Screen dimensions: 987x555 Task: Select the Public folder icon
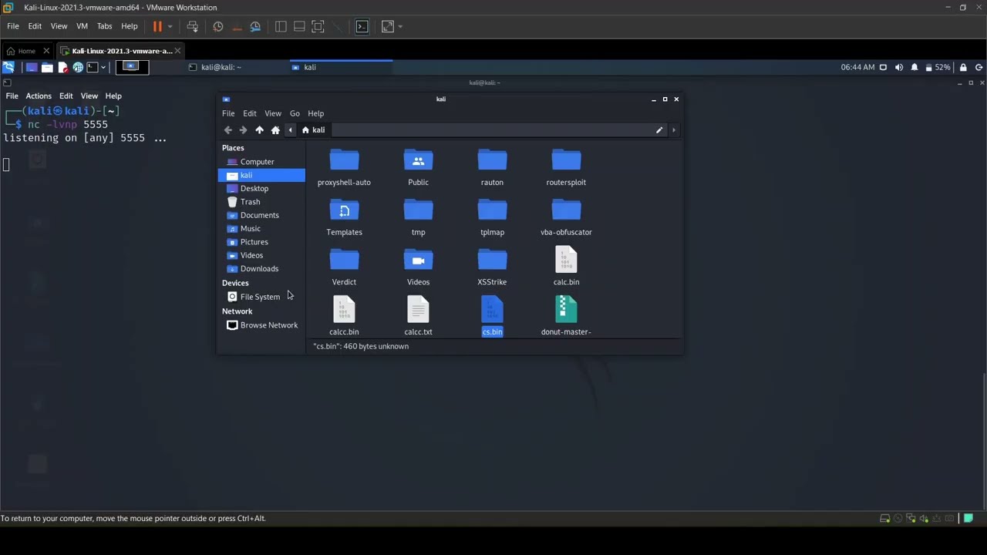(418, 160)
